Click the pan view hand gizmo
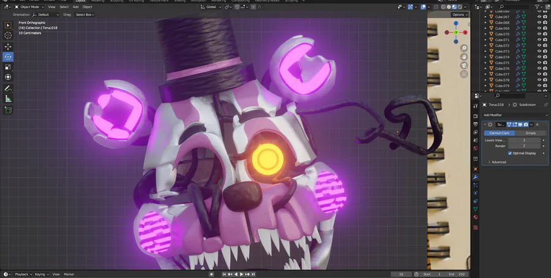Image resolution: width=551 pixels, height=278 pixels. coord(464,56)
